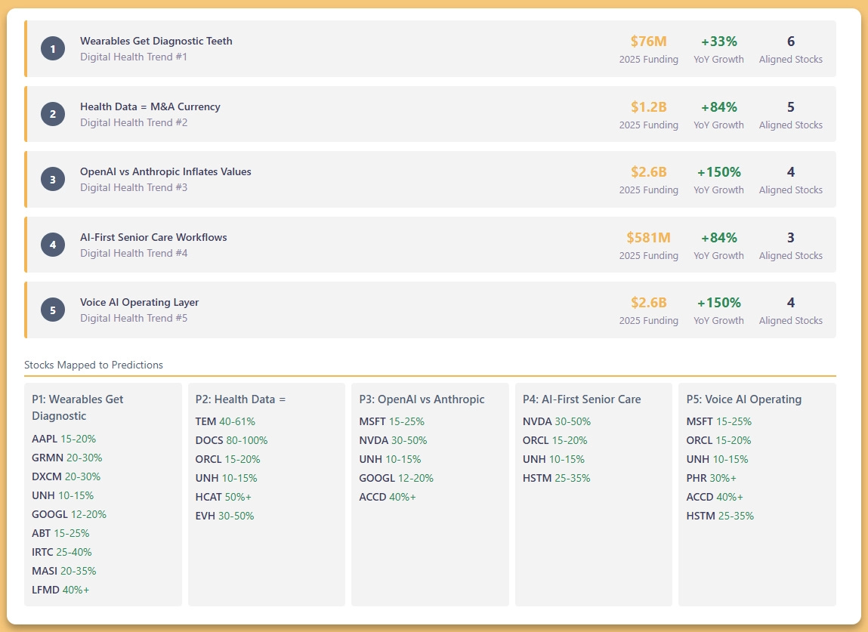Screen dimensions: 868x632
Task: Select HSTM 25-35% in the P5 card
Action: tap(720, 515)
